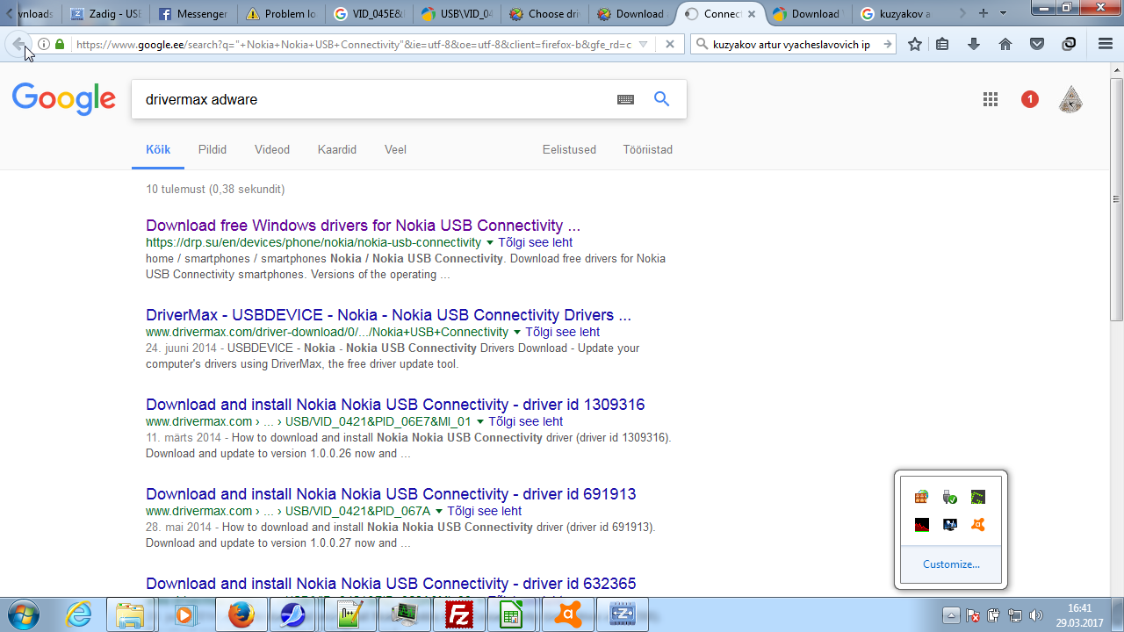Open Windows Start menu
1124x632 pixels.
[22, 614]
